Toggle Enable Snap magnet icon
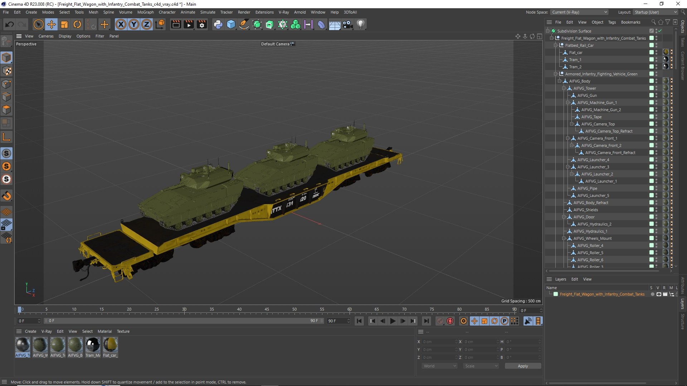Viewport: 687px width, 386px height. (6, 196)
